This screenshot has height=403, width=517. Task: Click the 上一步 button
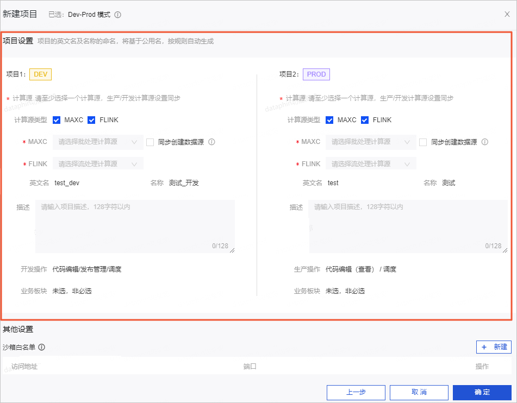[x=356, y=393]
